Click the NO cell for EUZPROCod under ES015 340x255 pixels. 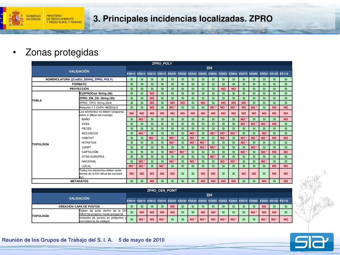[152, 93]
